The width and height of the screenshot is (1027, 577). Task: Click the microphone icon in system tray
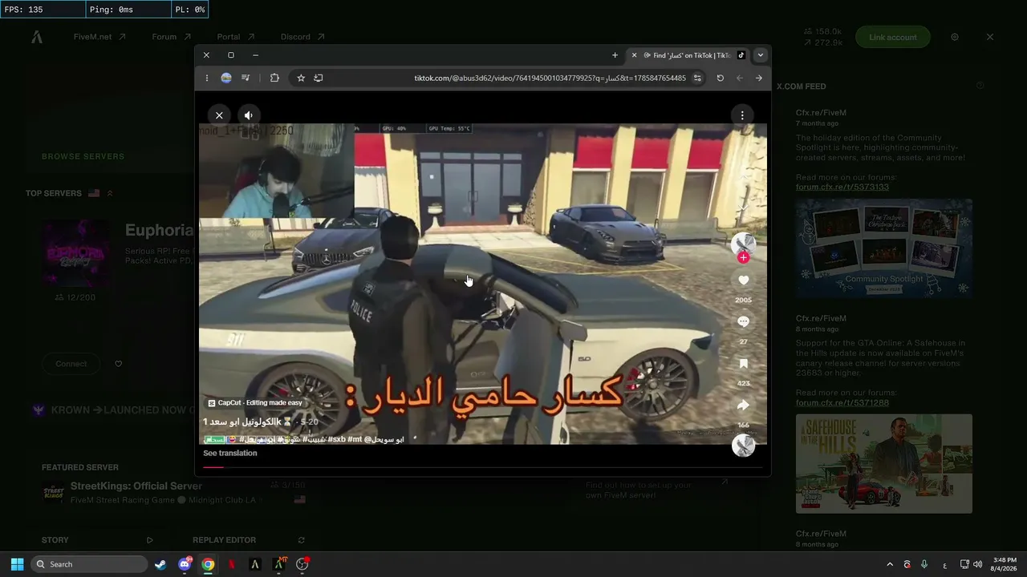tap(924, 564)
